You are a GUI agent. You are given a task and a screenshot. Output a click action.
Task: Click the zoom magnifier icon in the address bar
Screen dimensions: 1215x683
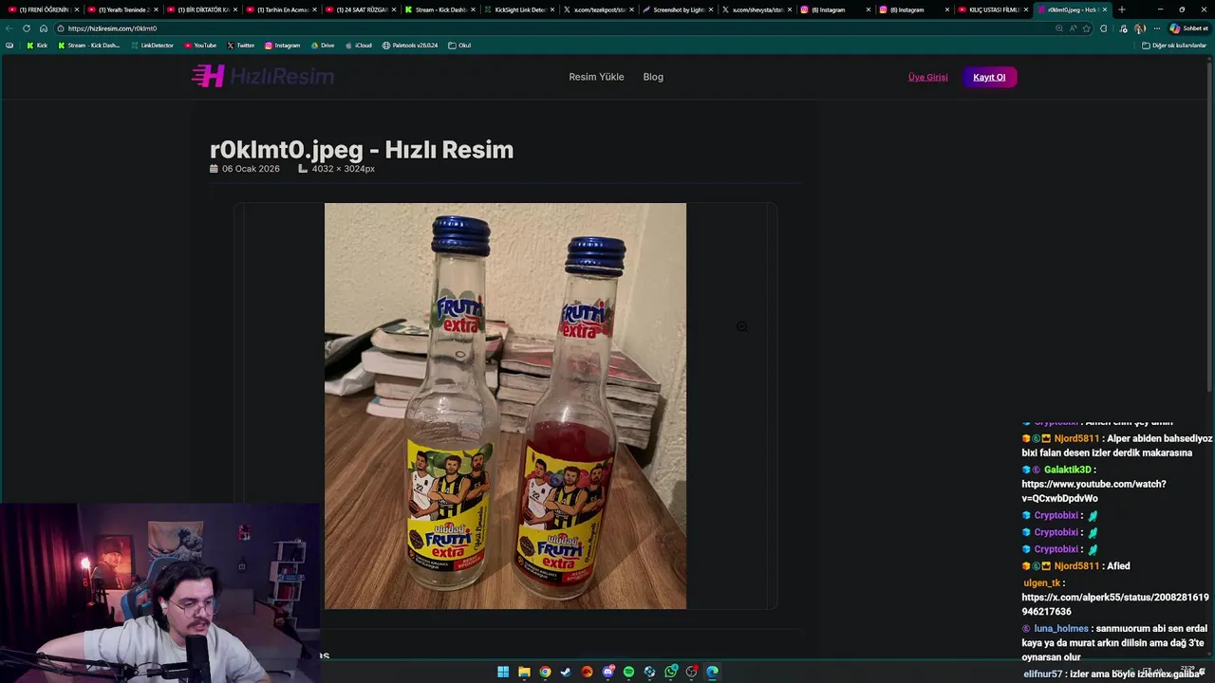1059,28
